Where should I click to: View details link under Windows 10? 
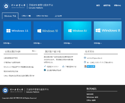pos(37,43)
